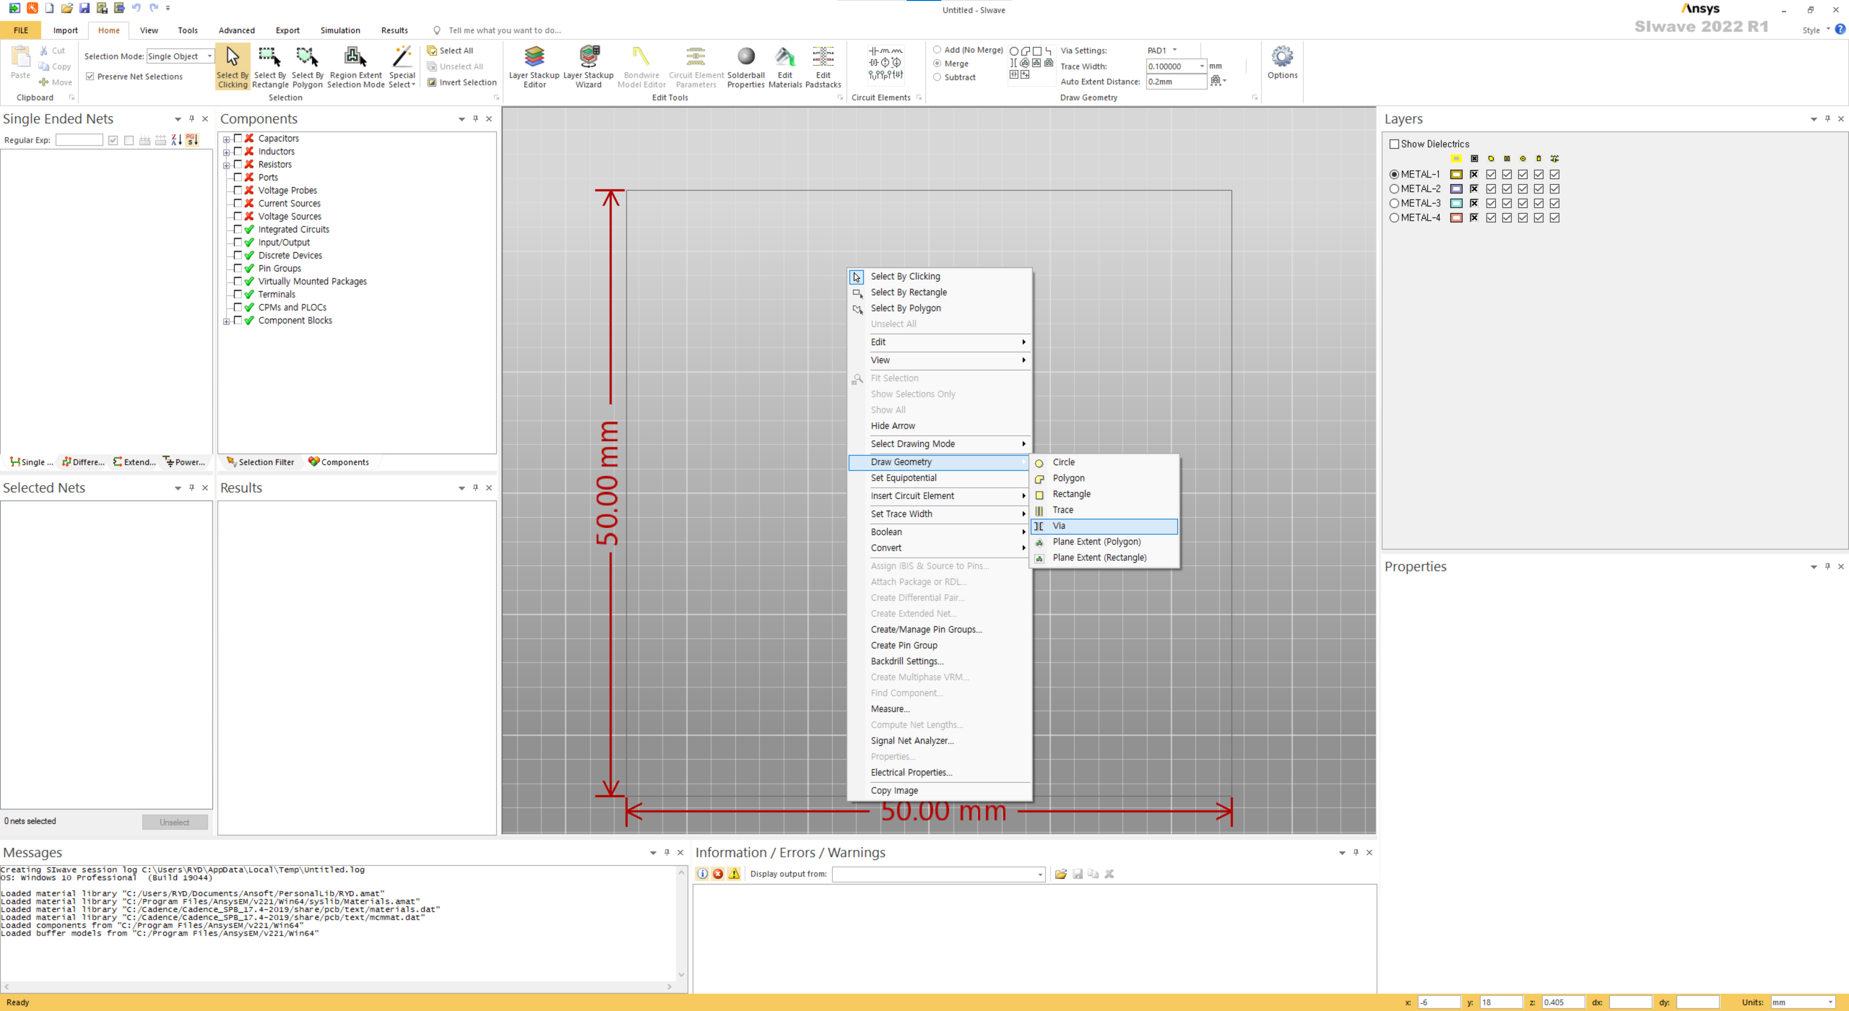Open the Simulation ribbon tab
1849x1011 pixels.
[x=339, y=30]
